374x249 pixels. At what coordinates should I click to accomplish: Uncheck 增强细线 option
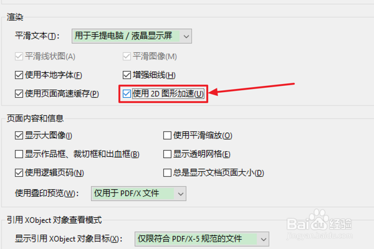(x=127, y=75)
